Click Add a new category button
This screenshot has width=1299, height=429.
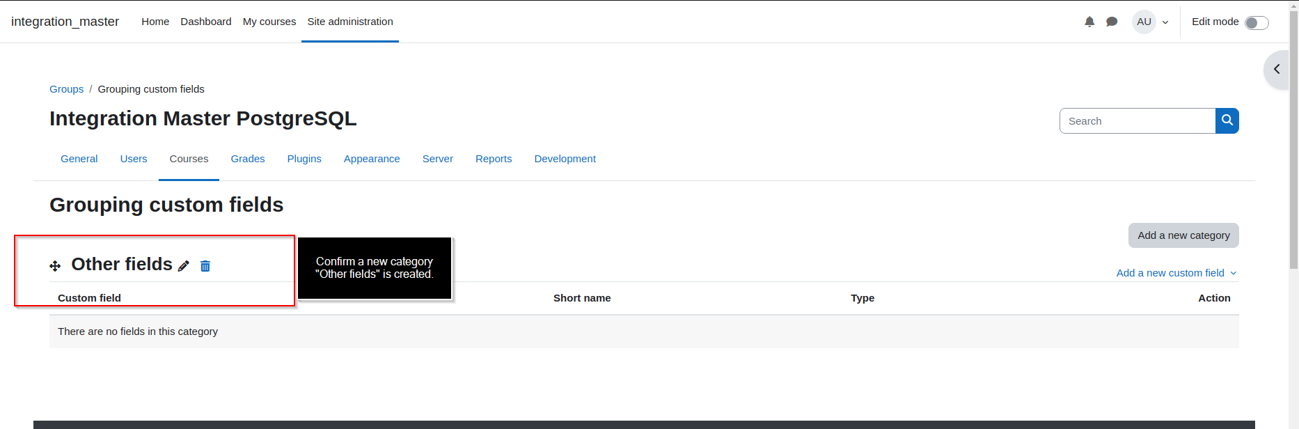pyautogui.click(x=1183, y=235)
